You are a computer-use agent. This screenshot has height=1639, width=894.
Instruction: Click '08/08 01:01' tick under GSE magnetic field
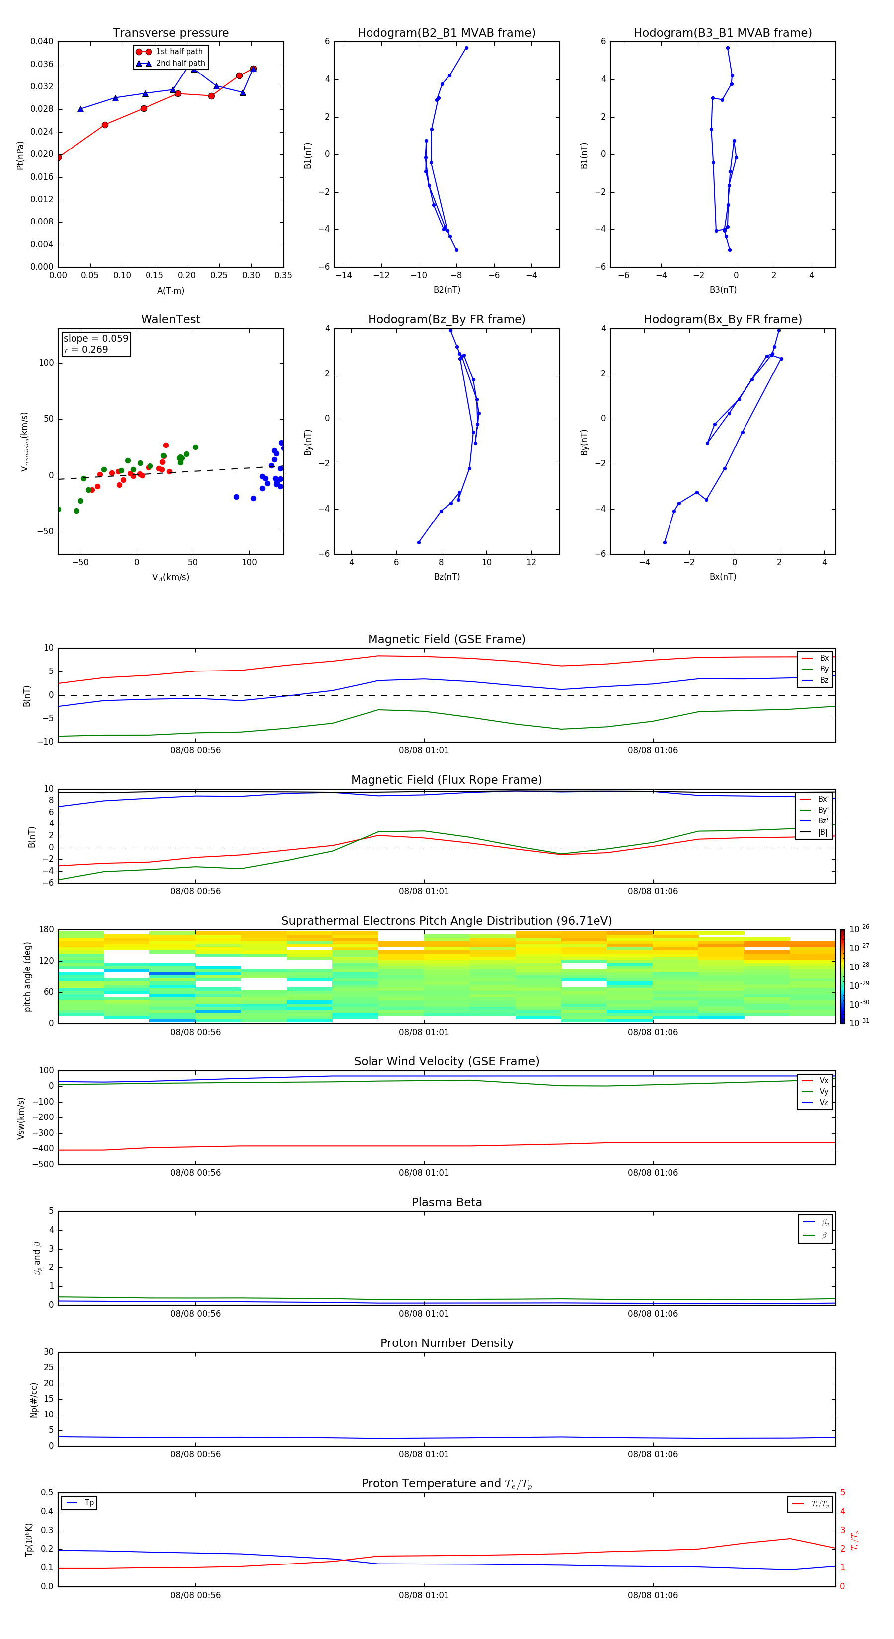424,751
